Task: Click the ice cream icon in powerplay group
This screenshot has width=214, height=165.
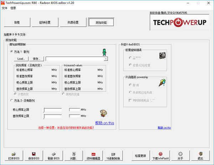Action: 162,83
